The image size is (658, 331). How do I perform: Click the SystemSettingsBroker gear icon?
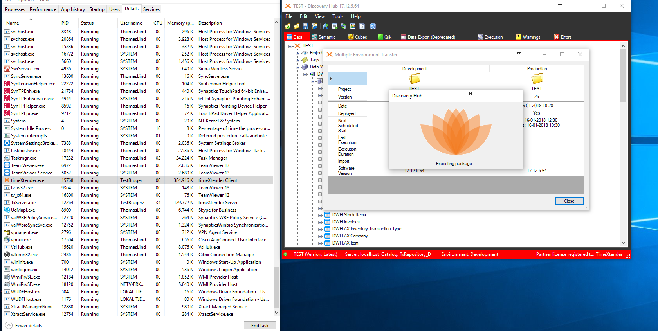[x=7, y=143]
